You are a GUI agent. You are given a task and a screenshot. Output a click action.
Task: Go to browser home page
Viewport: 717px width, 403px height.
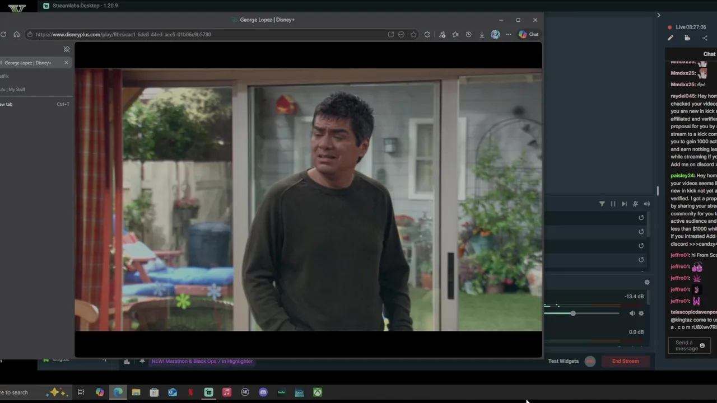(16, 34)
